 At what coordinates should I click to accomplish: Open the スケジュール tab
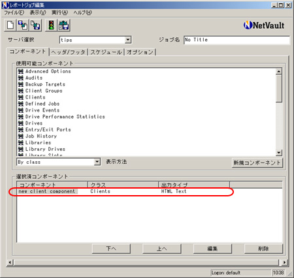click(x=106, y=52)
